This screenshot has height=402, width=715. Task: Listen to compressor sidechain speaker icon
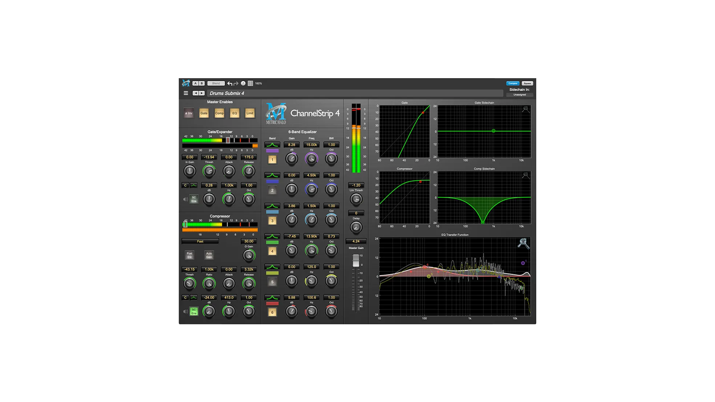[185, 311]
